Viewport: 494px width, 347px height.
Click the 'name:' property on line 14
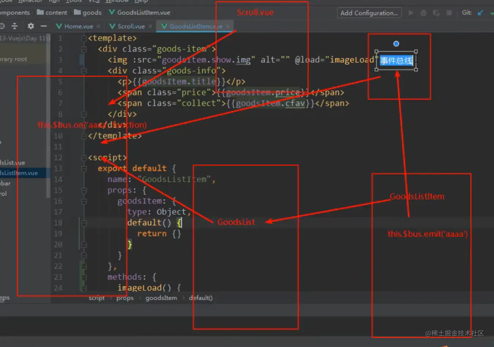point(119,180)
